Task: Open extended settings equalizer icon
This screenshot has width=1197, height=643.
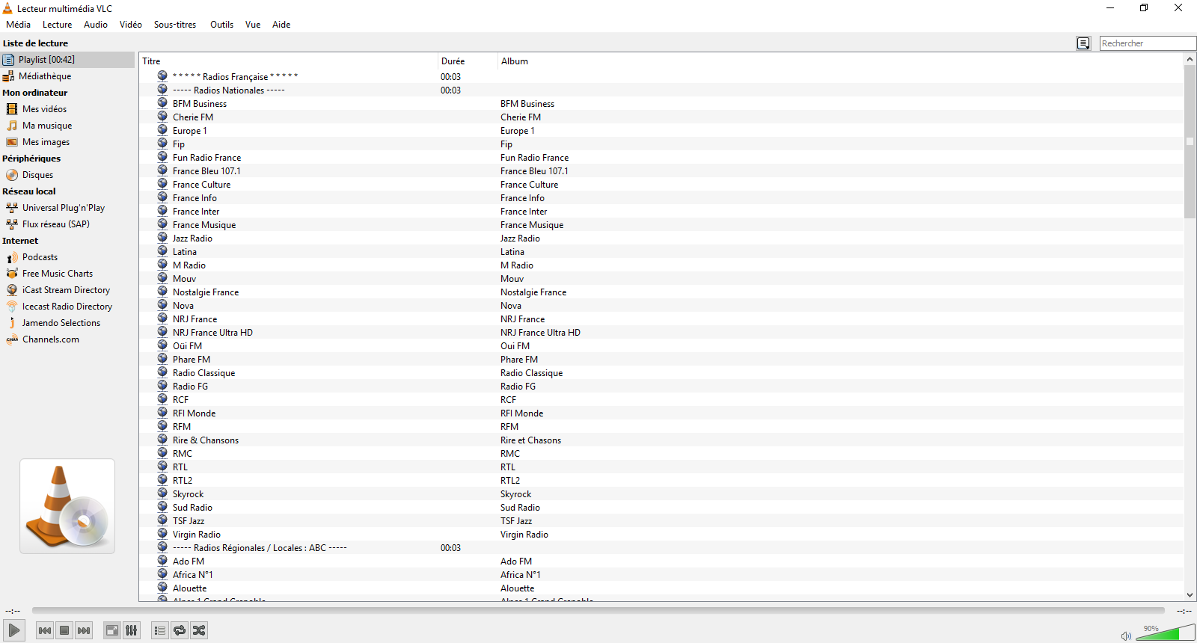Action: [x=132, y=630]
